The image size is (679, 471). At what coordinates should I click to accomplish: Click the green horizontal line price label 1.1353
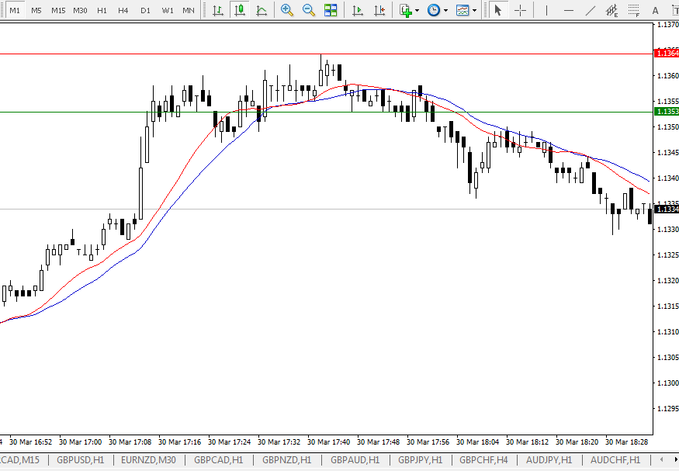click(667, 112)
